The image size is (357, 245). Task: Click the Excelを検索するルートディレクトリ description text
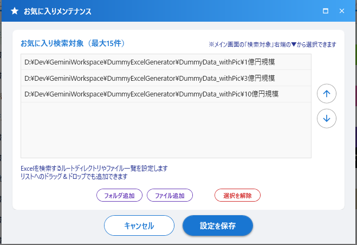[x=94, y=169]
